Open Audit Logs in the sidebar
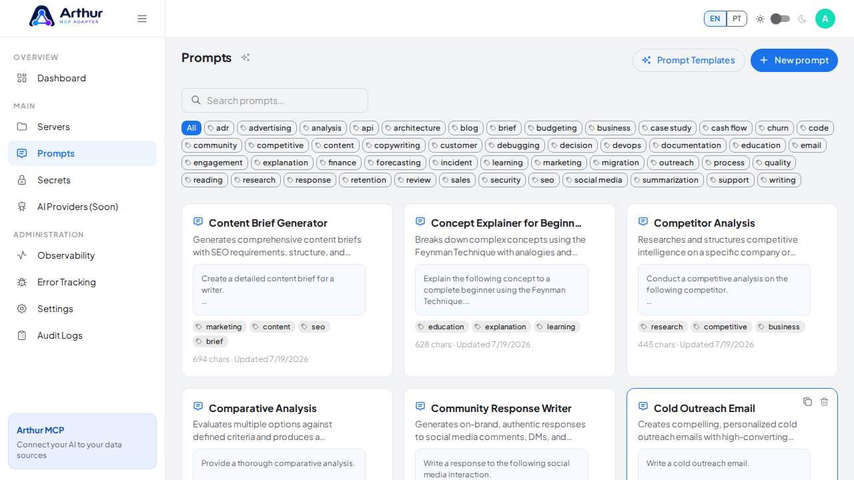The width and height of the screenshot is (854, 480). pos(82,335)
